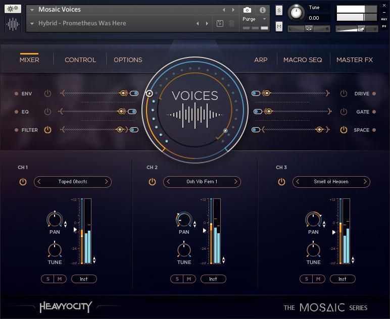Open Taped Ghosts source selector

(x=73, y=182)
